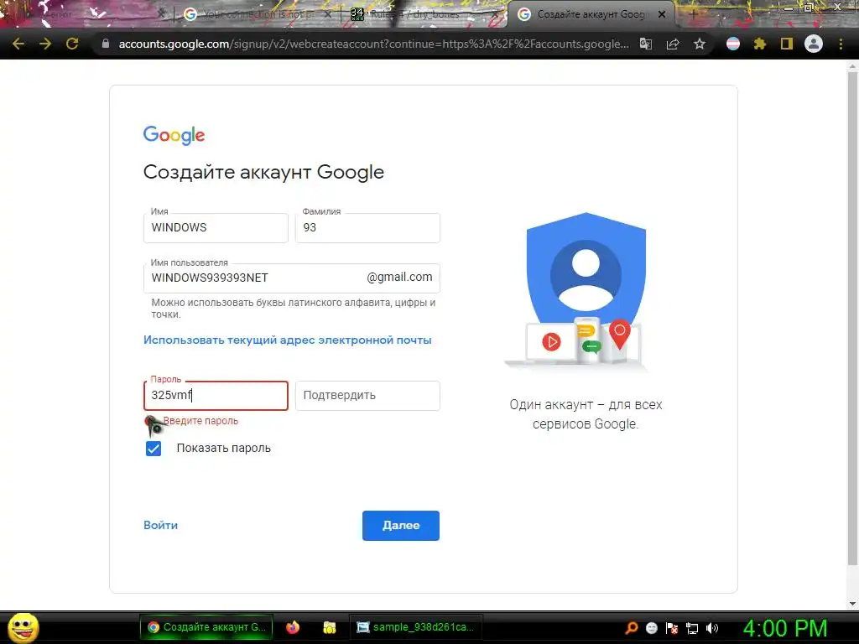Click the 'Создайте аккаунт Google' heading
Viewport: 859px width, 644px height.
[263, 172]
